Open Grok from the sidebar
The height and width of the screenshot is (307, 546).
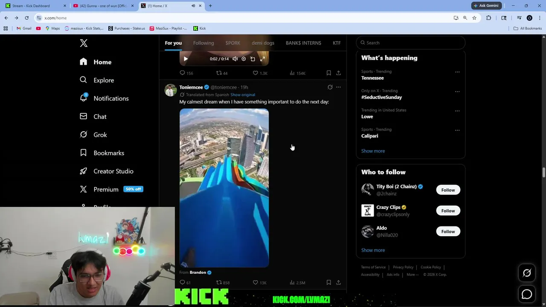tap(93, 135)
